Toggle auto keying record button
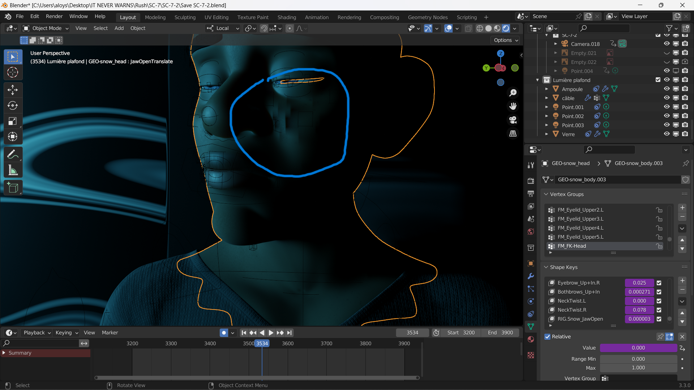 (x=224, y=333)
